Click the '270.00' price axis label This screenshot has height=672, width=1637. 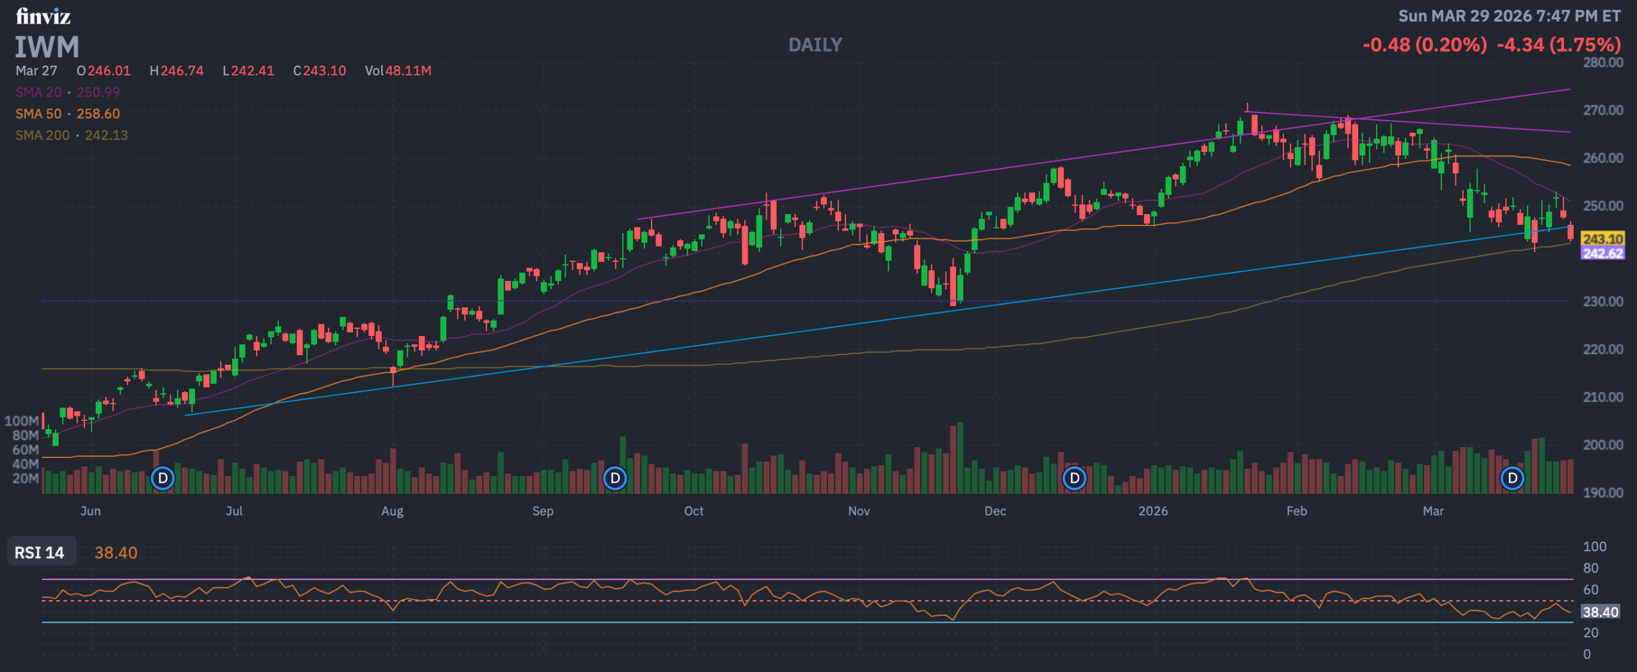(1603, 111)
